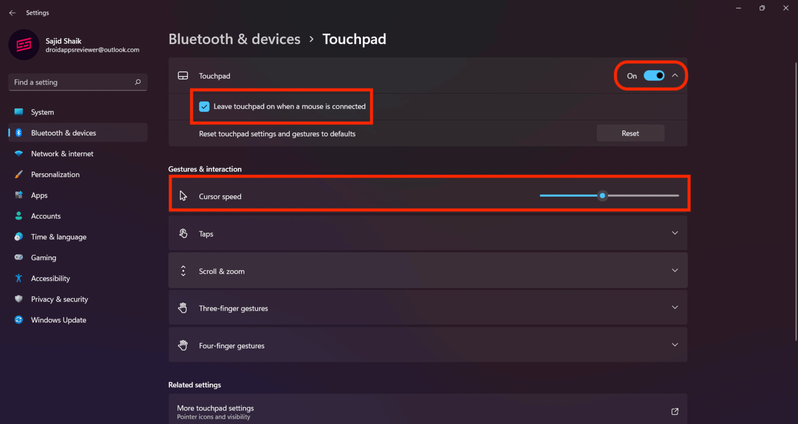
Task: Open More touchpad settings via external link icon
Action: [674, 411]
